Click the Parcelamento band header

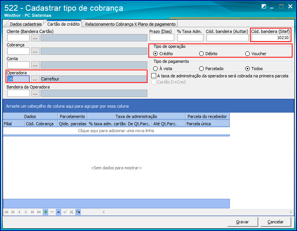click(x=73, y=116)
